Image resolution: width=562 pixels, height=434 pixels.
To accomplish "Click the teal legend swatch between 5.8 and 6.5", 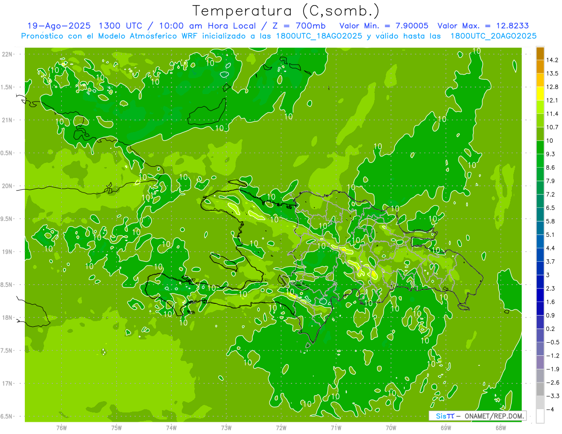I will tap(540, 214).
